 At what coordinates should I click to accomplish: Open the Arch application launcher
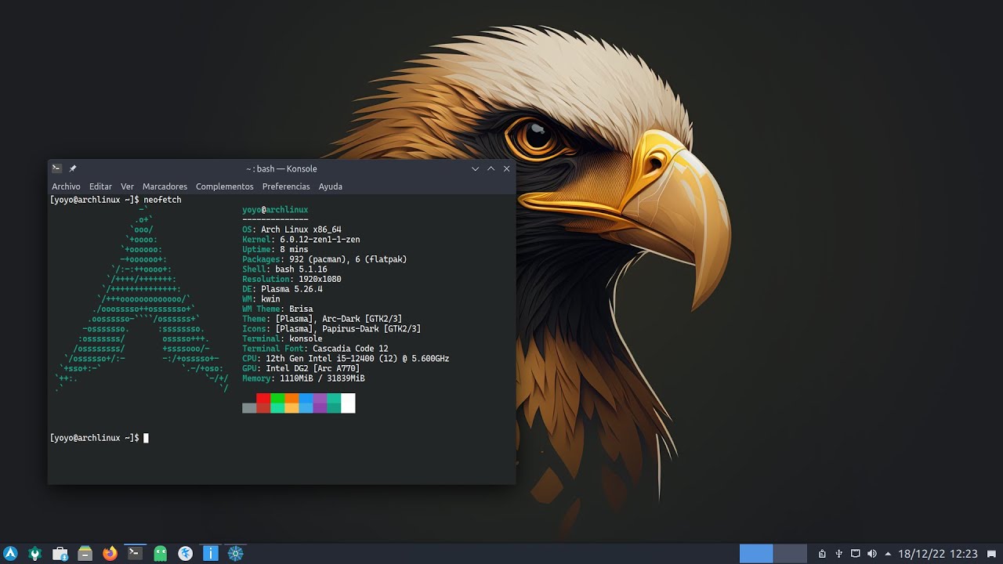tap(11, 554)
